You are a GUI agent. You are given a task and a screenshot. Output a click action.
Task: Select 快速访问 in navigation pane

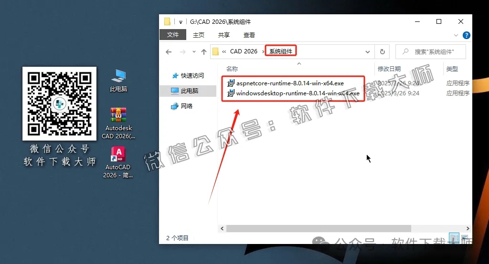coord(188,76)
